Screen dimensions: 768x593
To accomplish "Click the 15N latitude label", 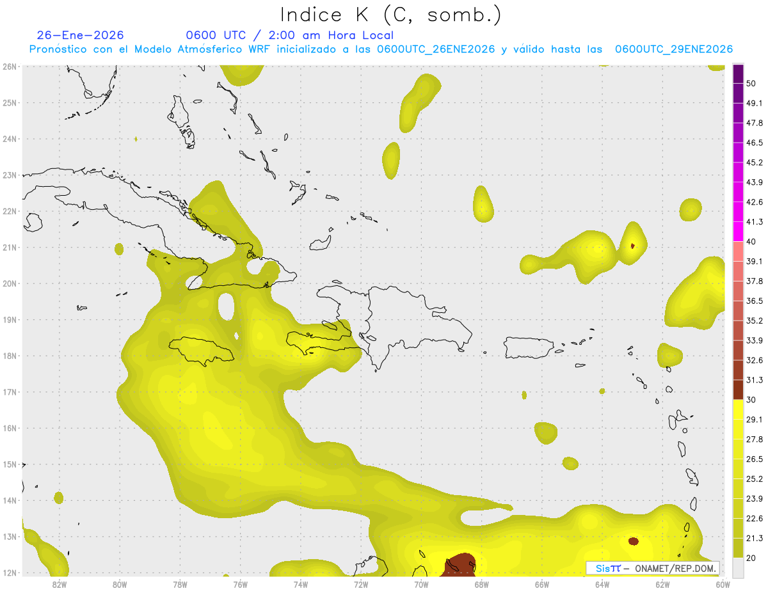I will click(10, 464).
